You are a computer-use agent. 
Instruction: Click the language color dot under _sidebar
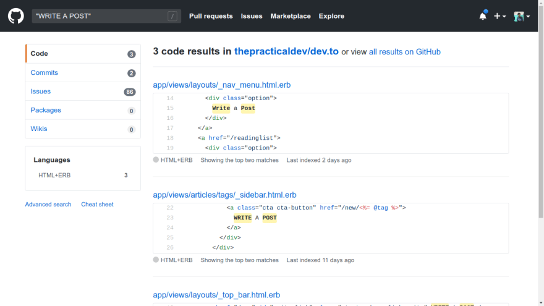pyautogui.click(x=156, y=260)
